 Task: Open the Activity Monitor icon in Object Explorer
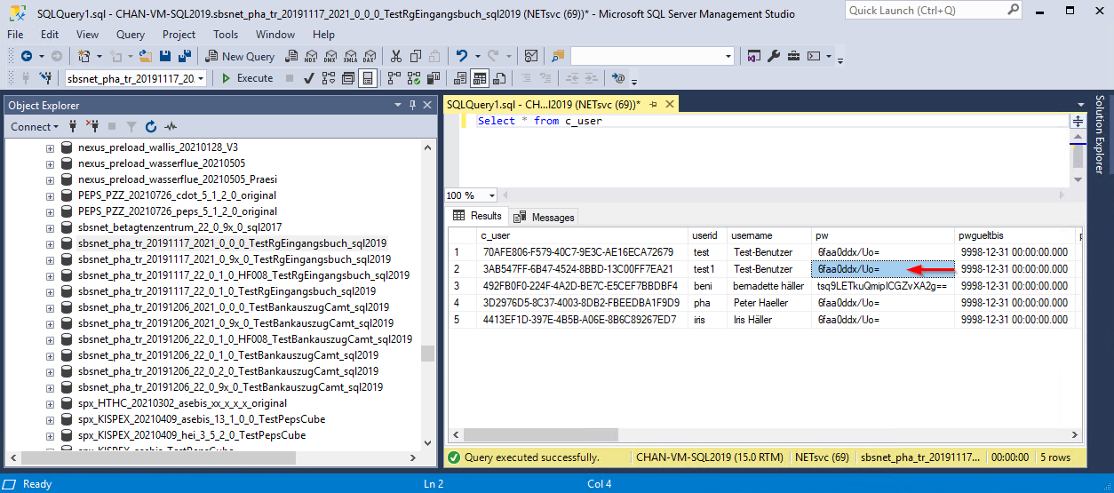click(x=171, y=127)
